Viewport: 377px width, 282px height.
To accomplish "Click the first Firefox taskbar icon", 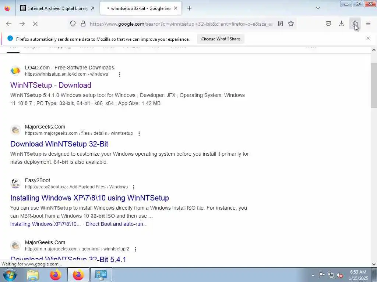I will click(56, 275).
